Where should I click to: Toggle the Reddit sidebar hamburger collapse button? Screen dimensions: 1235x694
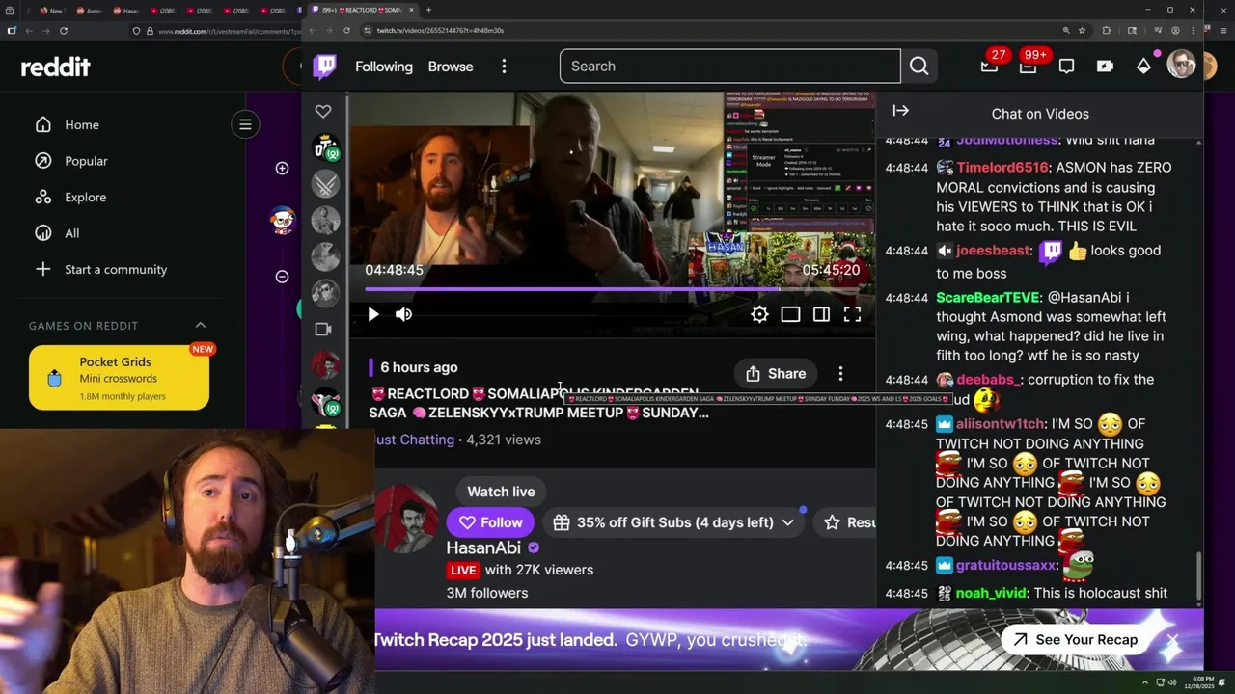(245, 124)
